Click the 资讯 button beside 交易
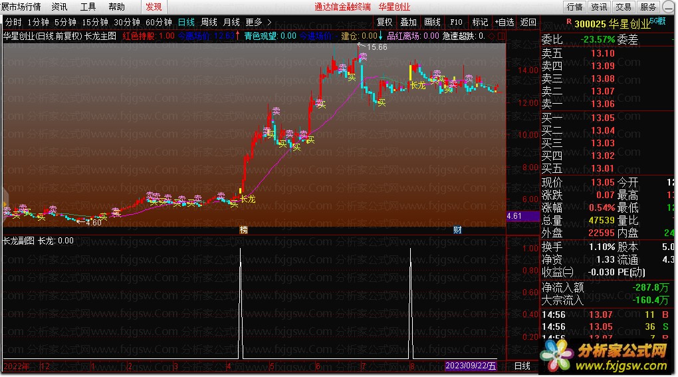 pos(600,7)
